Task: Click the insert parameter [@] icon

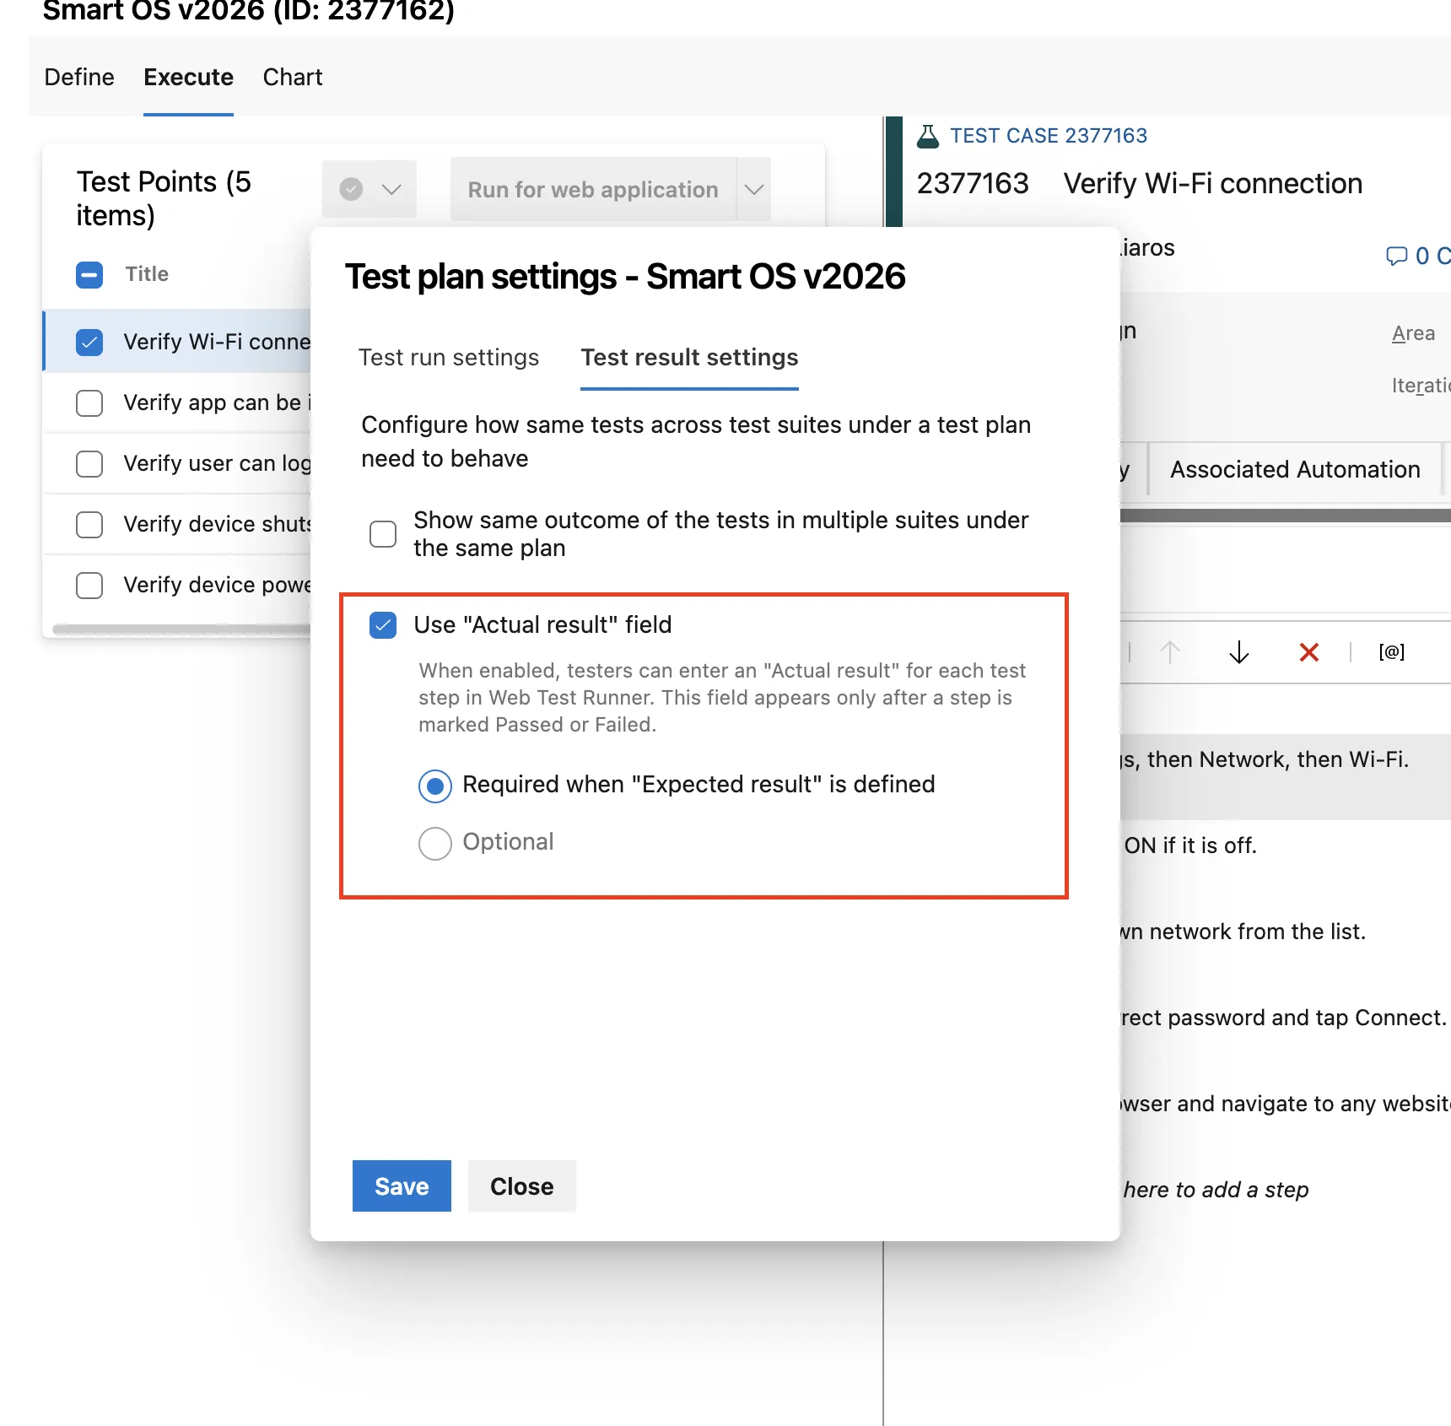Action: pyautogui.click(x=1391, y=652)
